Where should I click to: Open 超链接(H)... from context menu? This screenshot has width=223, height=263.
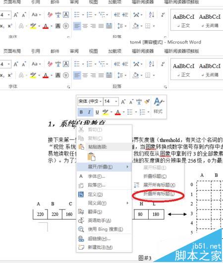click(104, 239)
